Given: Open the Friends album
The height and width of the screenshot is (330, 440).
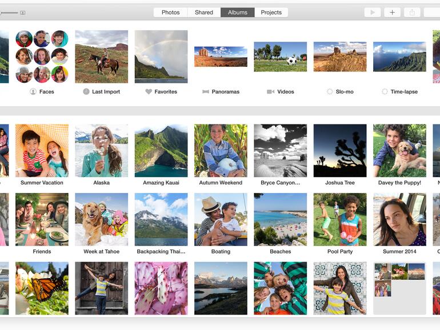Looking at the screenshot, I should click(x=42, y=220).
